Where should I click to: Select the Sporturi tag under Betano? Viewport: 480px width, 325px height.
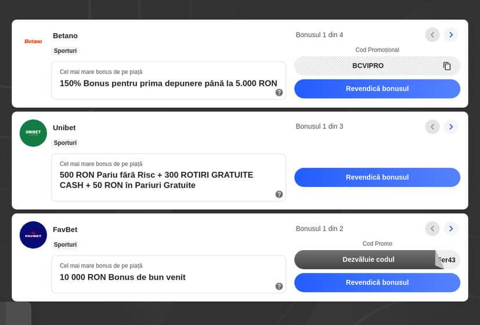[x=65, y=51]
